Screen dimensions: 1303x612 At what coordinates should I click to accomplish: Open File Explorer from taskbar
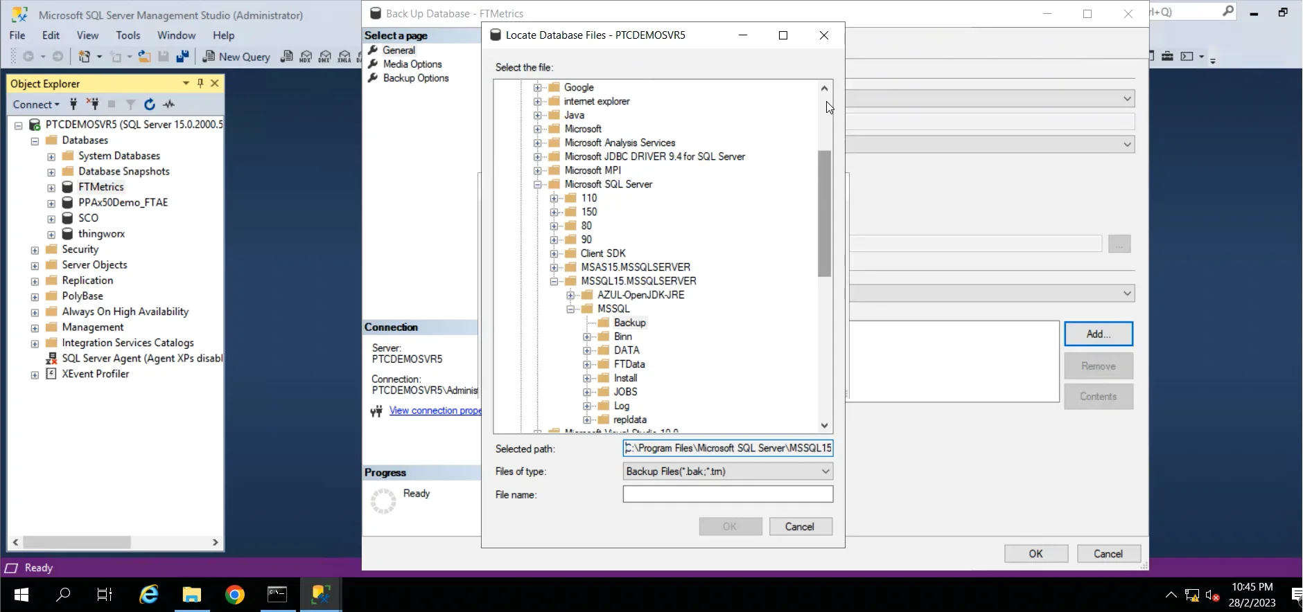pyautogui.click(x=192, y=595)
